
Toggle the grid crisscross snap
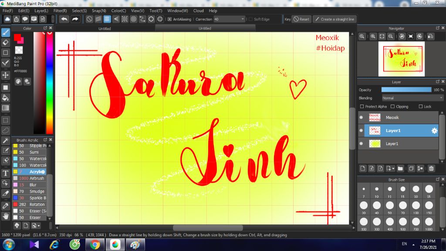(x=107, y=19)
